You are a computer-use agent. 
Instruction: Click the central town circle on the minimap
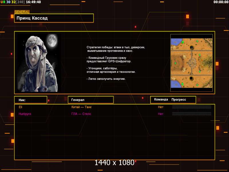[x=191, y=62]
